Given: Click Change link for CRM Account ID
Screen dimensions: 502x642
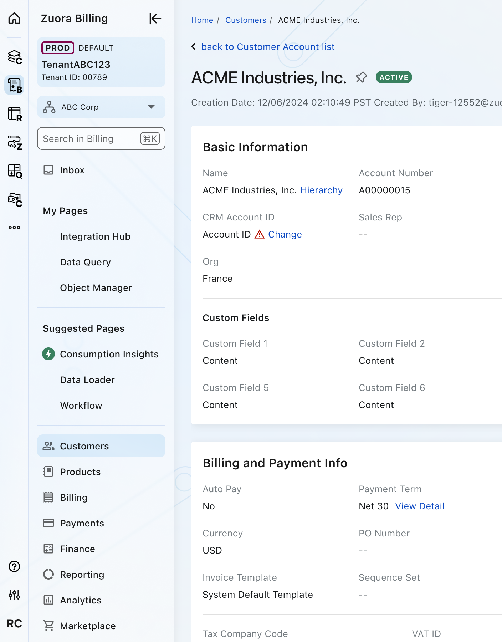Looking at the screenshot, I should pos(285,234).
